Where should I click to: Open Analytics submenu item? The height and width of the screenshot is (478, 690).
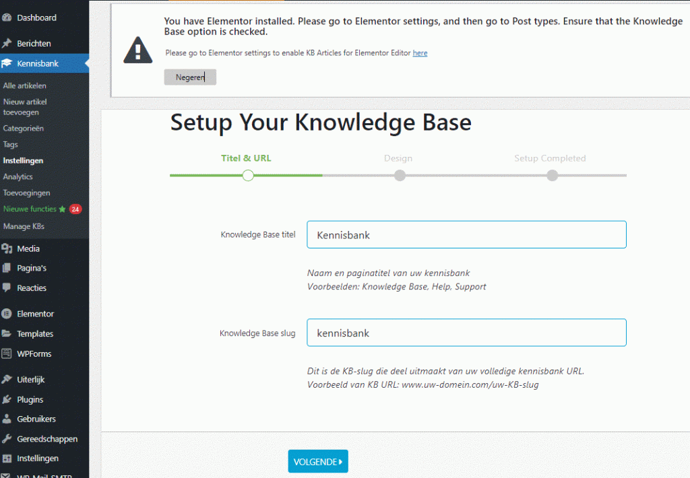[x=18, y=177]
